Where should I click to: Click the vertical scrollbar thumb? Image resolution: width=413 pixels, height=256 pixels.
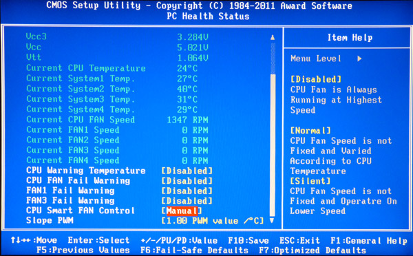(x=273, y=145)
